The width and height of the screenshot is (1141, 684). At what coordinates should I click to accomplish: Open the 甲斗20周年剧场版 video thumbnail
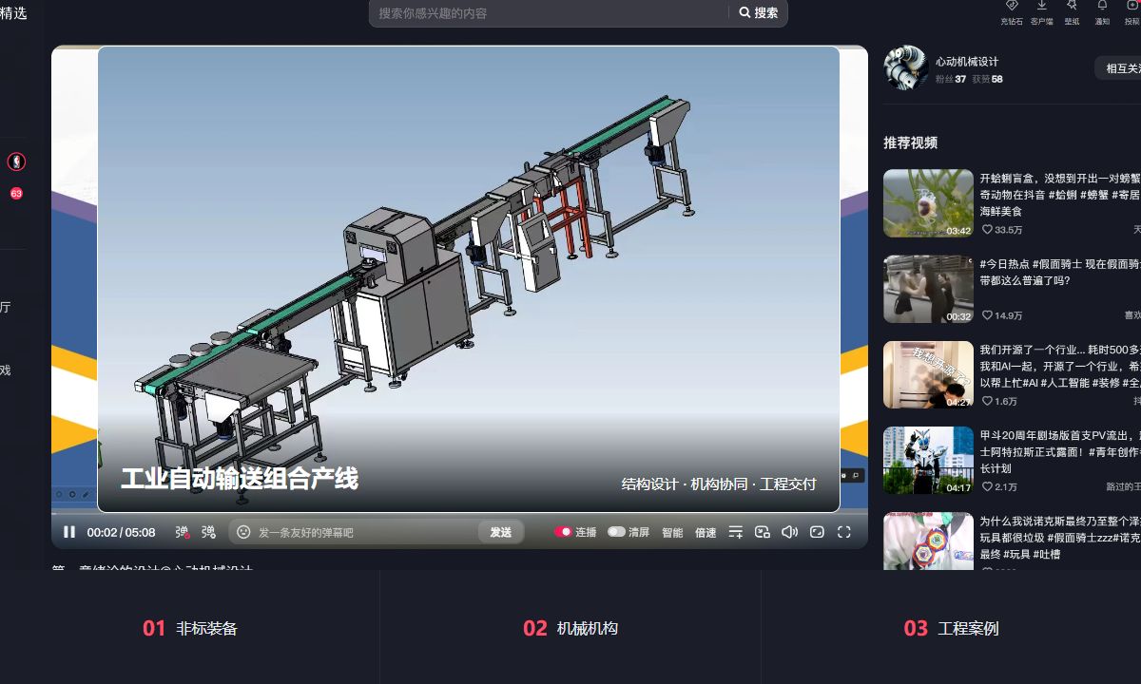tap(928, 461)
